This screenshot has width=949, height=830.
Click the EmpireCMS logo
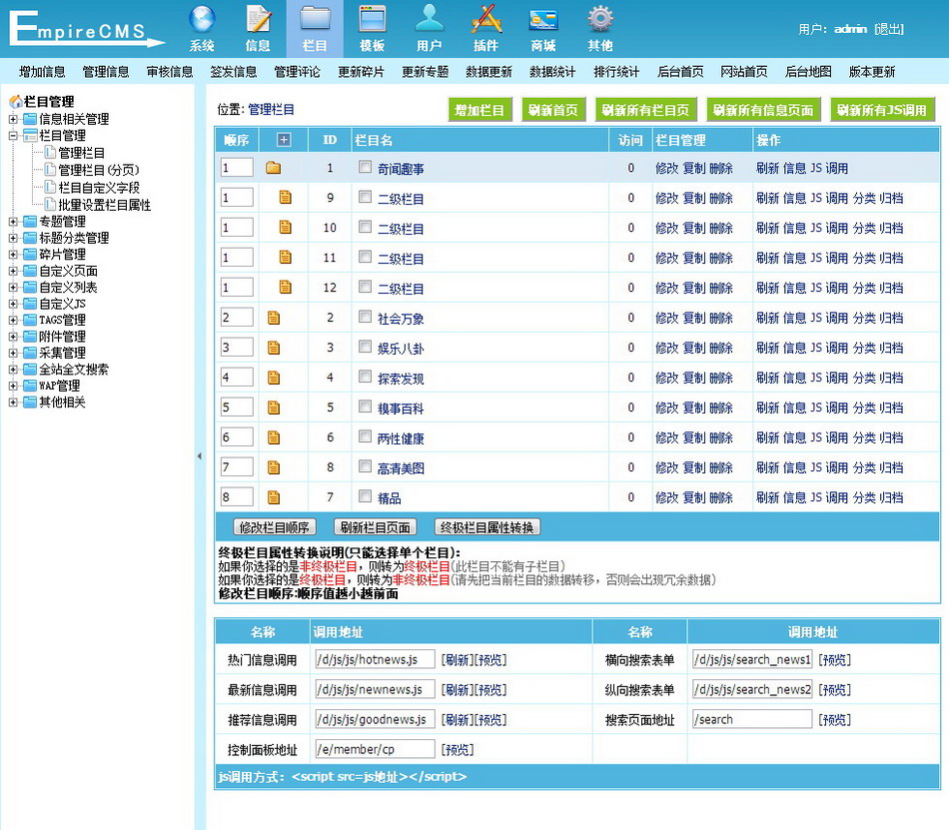(x=87, y=29)
